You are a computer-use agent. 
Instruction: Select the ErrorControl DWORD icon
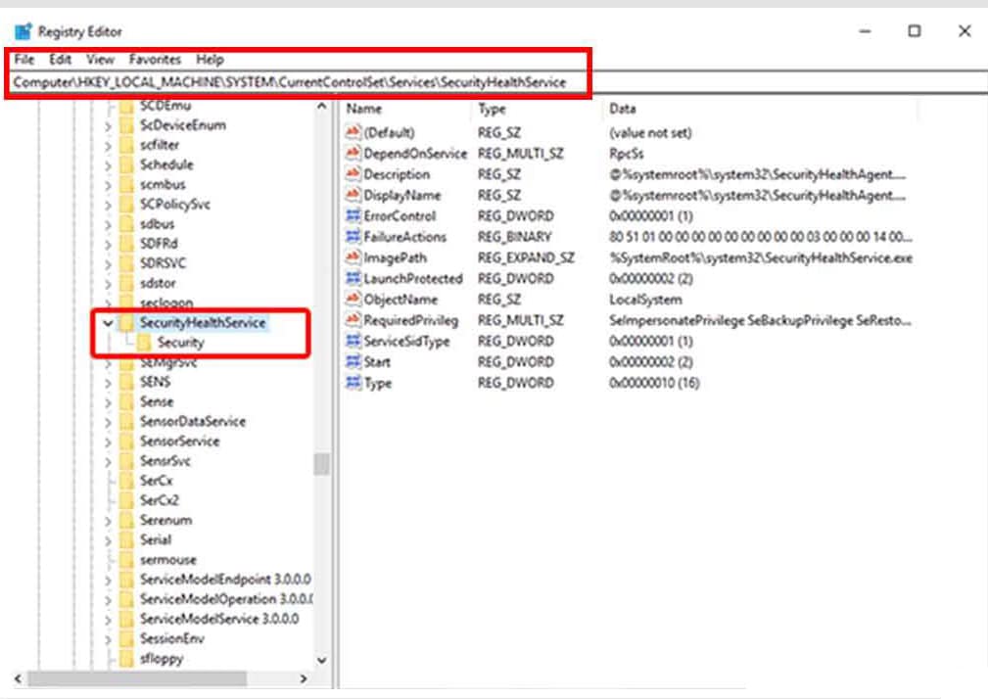coord(353,215)
